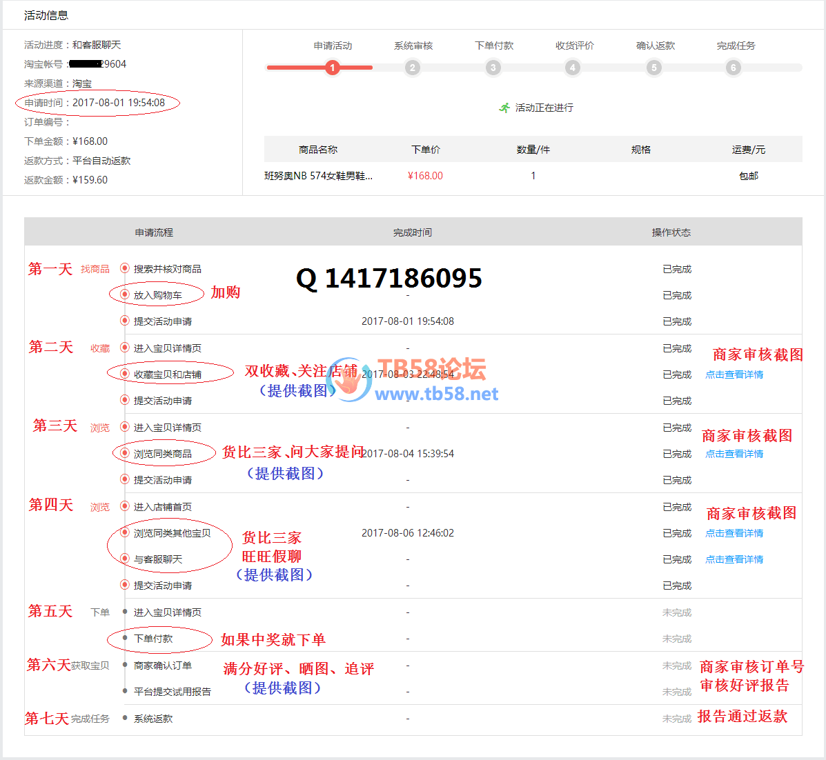Open 点击查看详情 for 浏览同类商品 row
Screen dimensions: 826x760
(734, 454)
